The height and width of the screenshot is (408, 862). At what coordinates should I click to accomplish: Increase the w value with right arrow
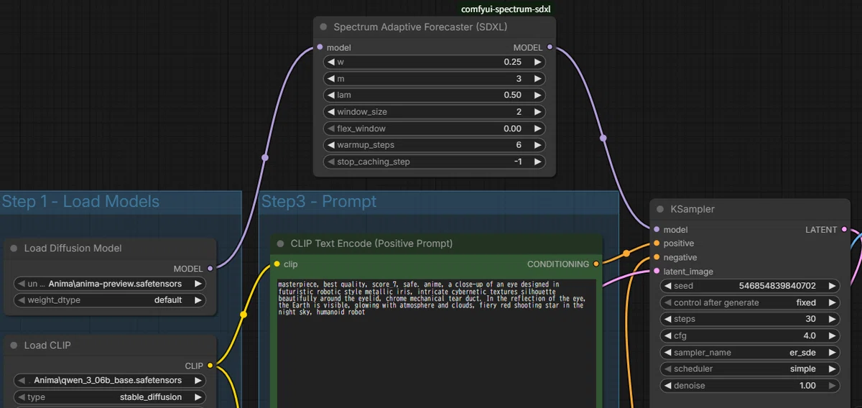(537, 62)
